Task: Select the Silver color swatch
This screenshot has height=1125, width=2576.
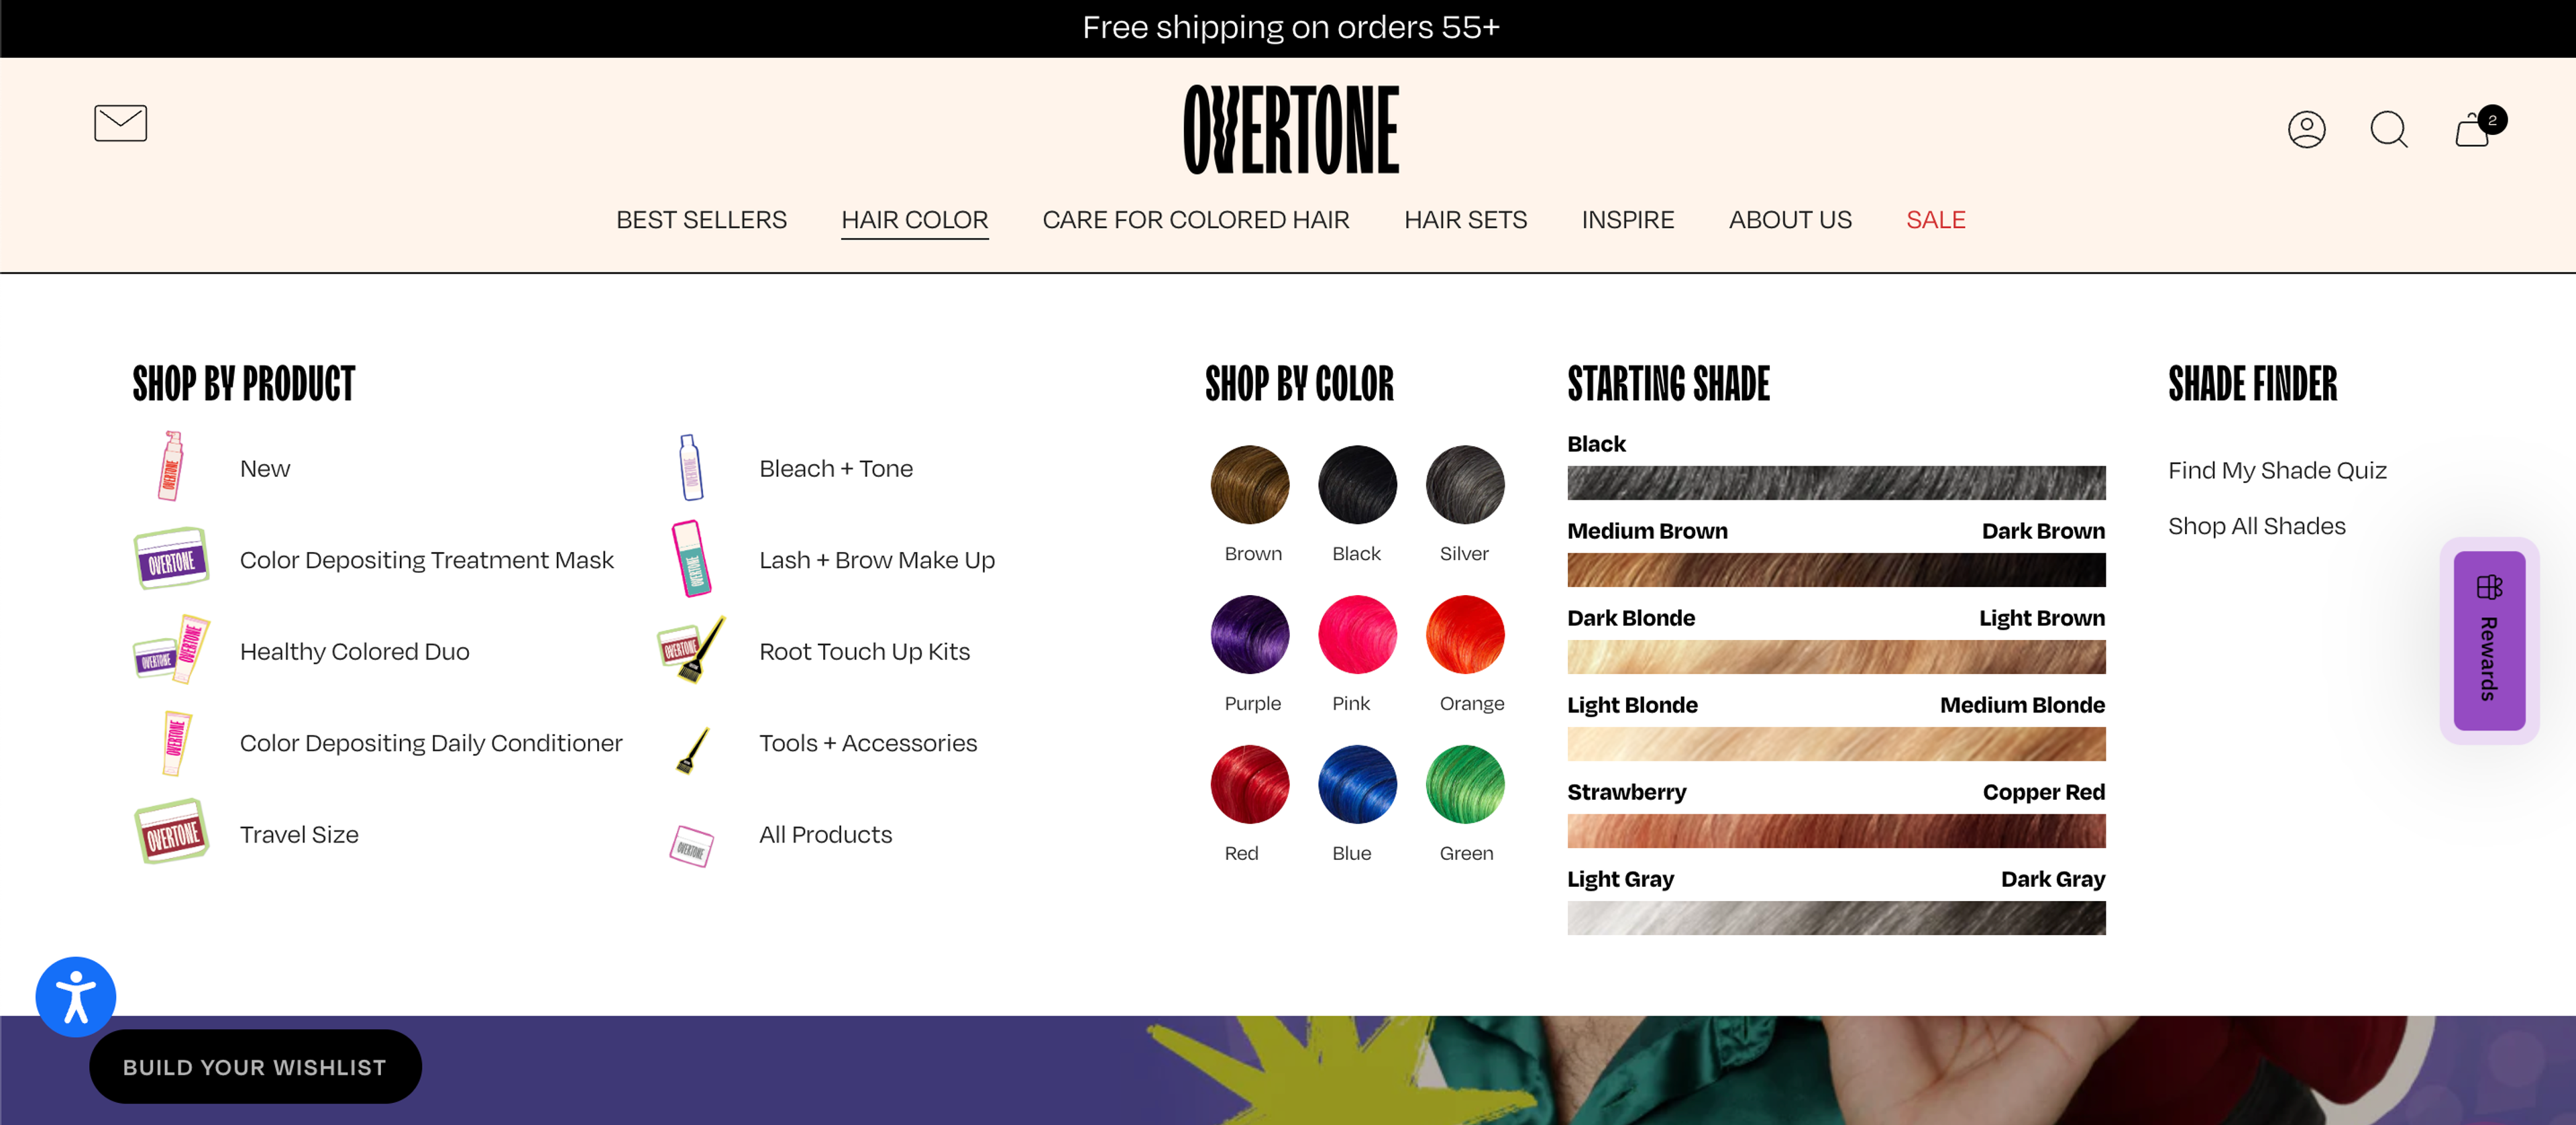Action: (x=1465, y=485)
